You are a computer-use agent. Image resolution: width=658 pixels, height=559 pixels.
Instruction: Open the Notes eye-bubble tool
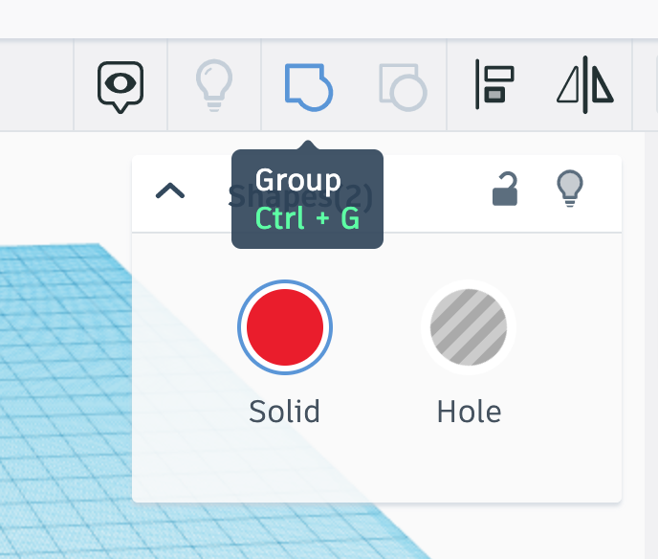tap(121, 86)
